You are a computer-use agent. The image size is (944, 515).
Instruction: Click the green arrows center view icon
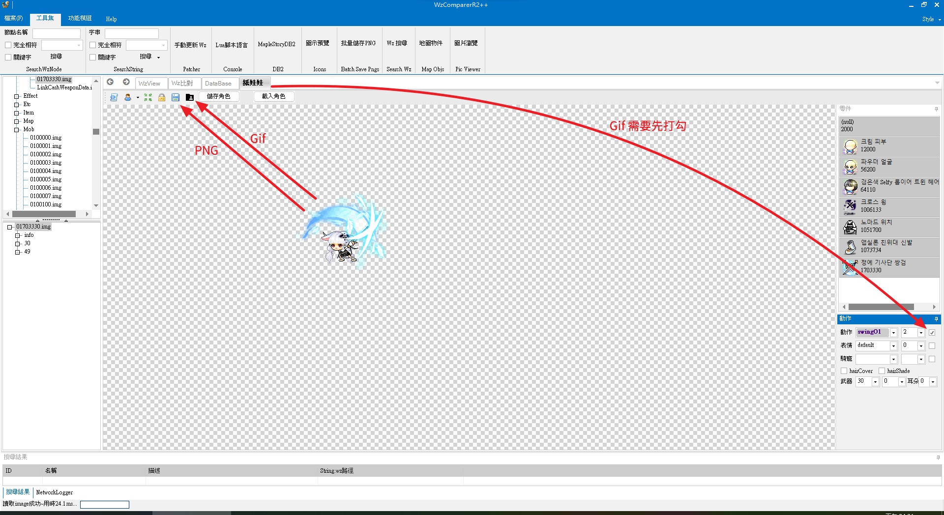point(148,97)
